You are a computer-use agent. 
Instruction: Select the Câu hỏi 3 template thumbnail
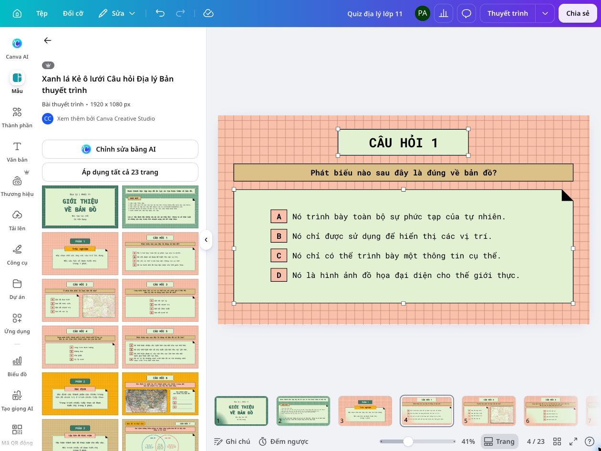[160, 300]
